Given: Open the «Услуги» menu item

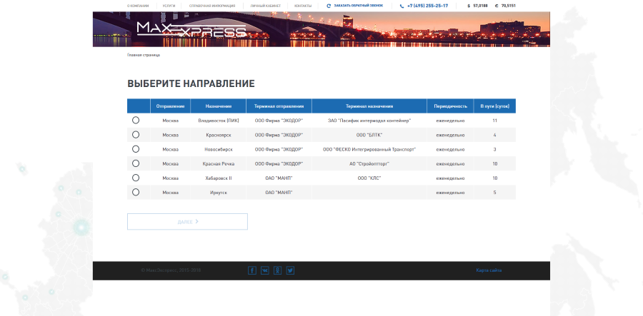Looking at the screenshot, I should point(169,6).
